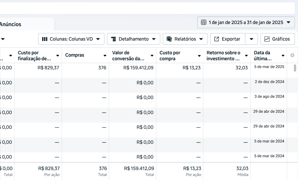Open the date range picker dropdown
Image resolution: width=298 pixels, height=180 pixels.
(x=289, y=22)
